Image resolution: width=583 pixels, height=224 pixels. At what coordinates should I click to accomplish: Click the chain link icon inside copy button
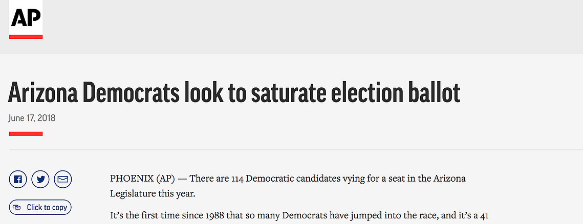click(17, 207)
